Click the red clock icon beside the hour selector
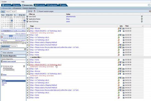151x101 pixels. (2, 37)
